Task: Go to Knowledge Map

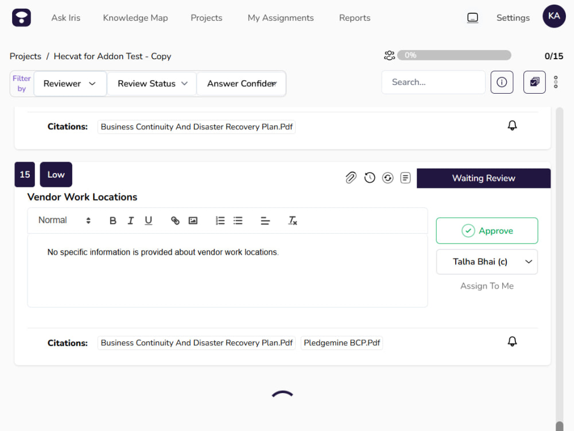Action: click(x=135, y=18)
